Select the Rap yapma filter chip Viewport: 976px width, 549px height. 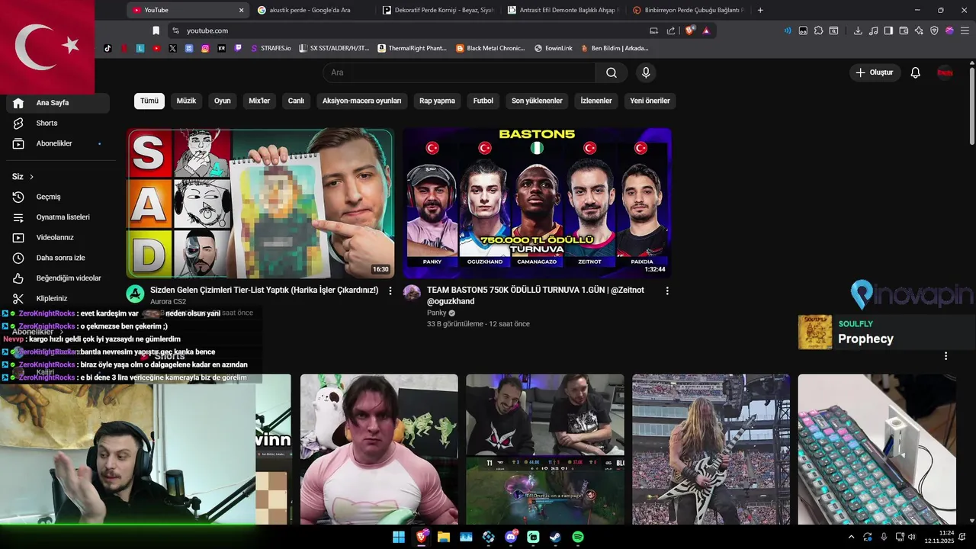pyautogui.click(x=437, y=101)
